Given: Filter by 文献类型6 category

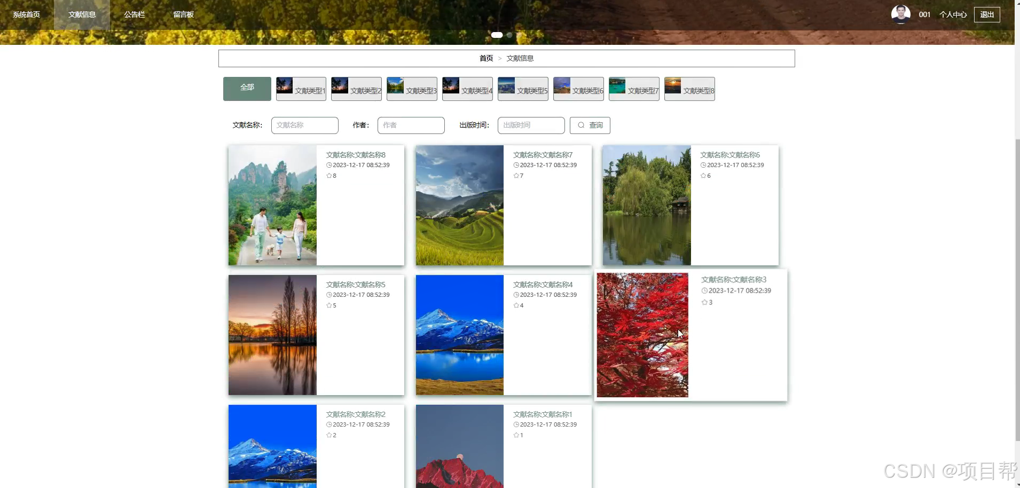Looking at the screenshot, I should click(578, 89).
